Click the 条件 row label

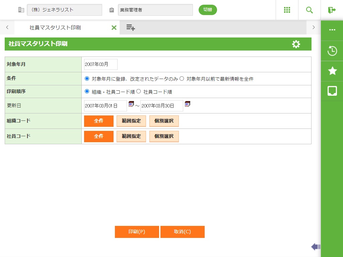click(x=11, y=78)
